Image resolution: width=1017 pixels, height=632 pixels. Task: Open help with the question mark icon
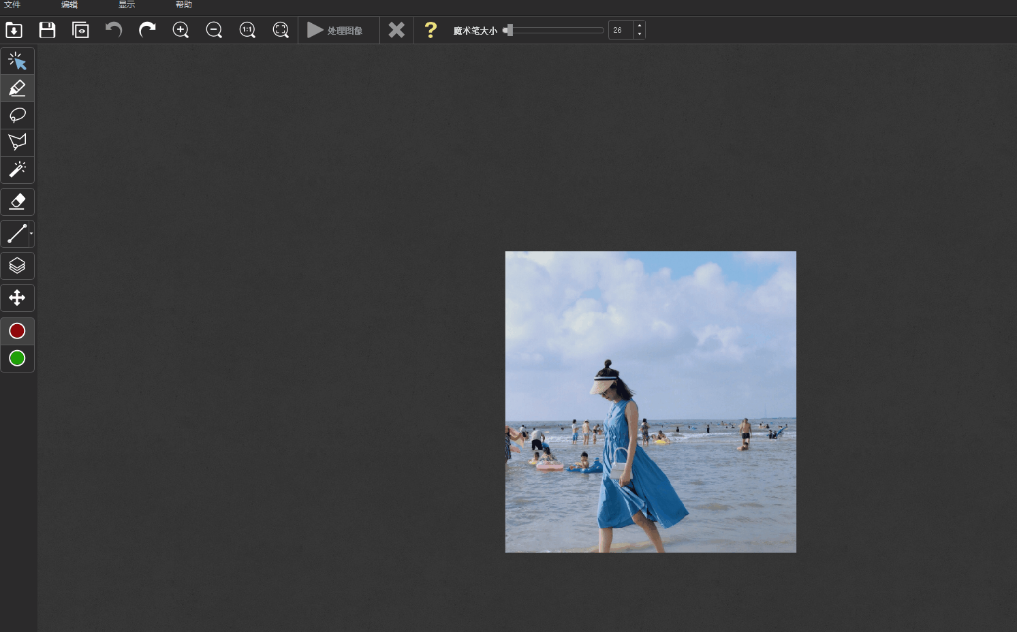[431, 30]
